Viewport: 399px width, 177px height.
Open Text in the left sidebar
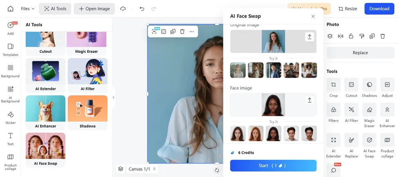[10, 139]
